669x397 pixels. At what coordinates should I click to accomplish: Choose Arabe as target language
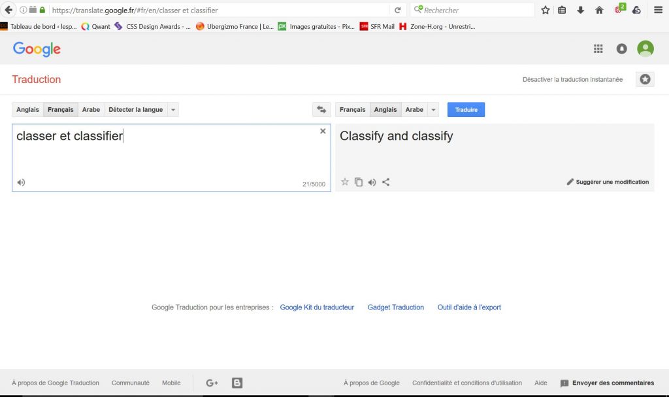coord(414,110)
